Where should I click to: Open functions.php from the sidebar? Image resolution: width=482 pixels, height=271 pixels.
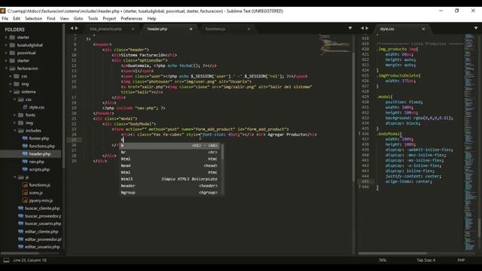(x=42, y=146)
